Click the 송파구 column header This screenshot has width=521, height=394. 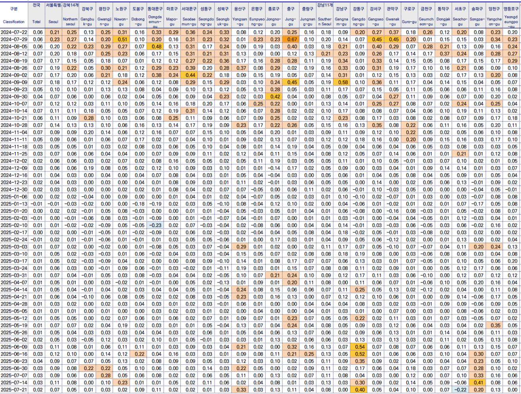pos(477,8)
